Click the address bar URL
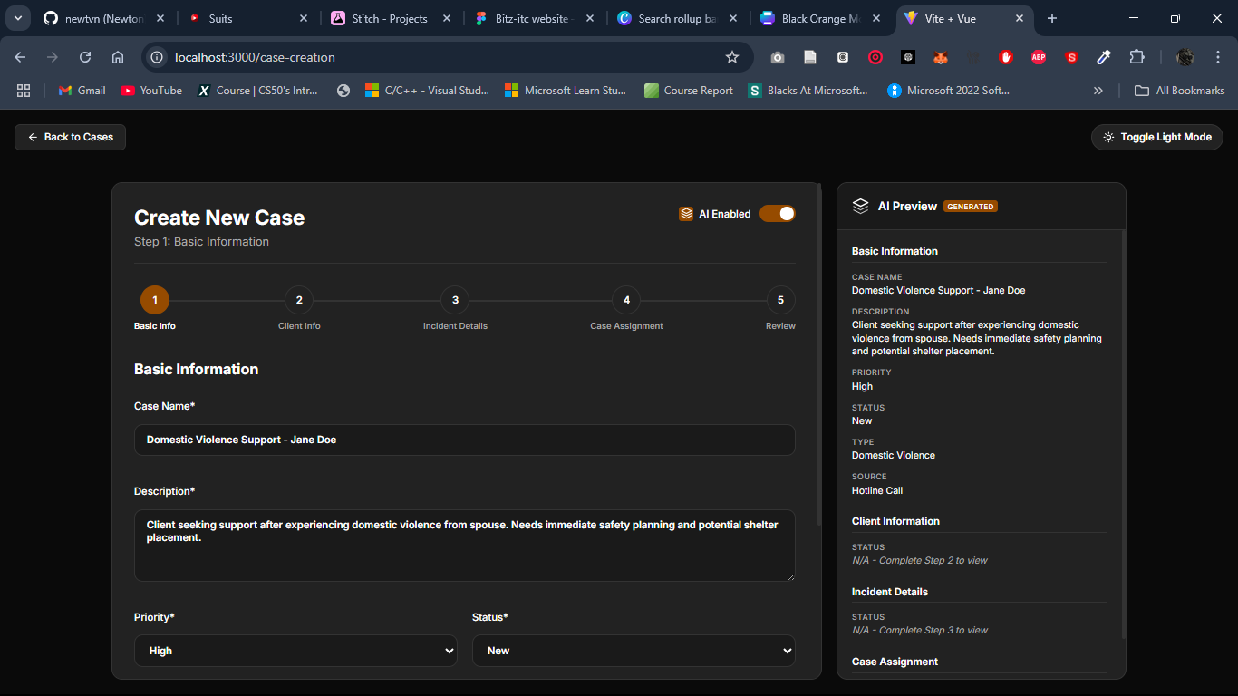The image size is (1238, 696). point(255,57)
